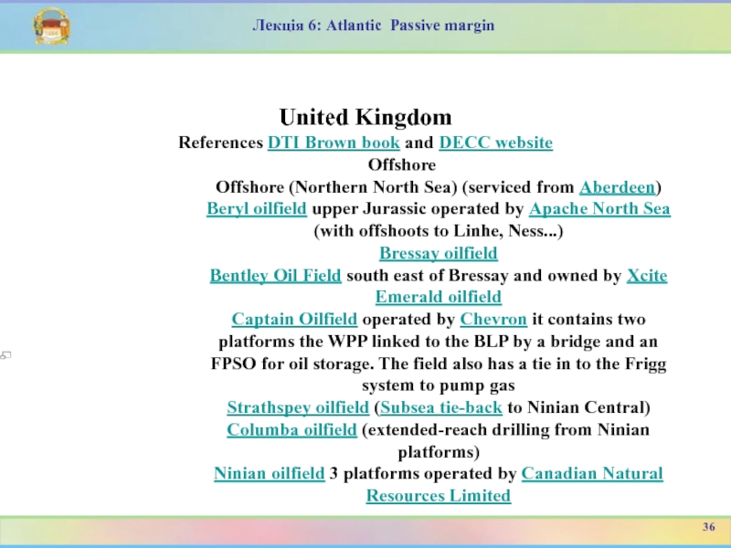Viewport: 731px width, 548px height.
Task: Click the Chevron link
Action: coord(493,319)
